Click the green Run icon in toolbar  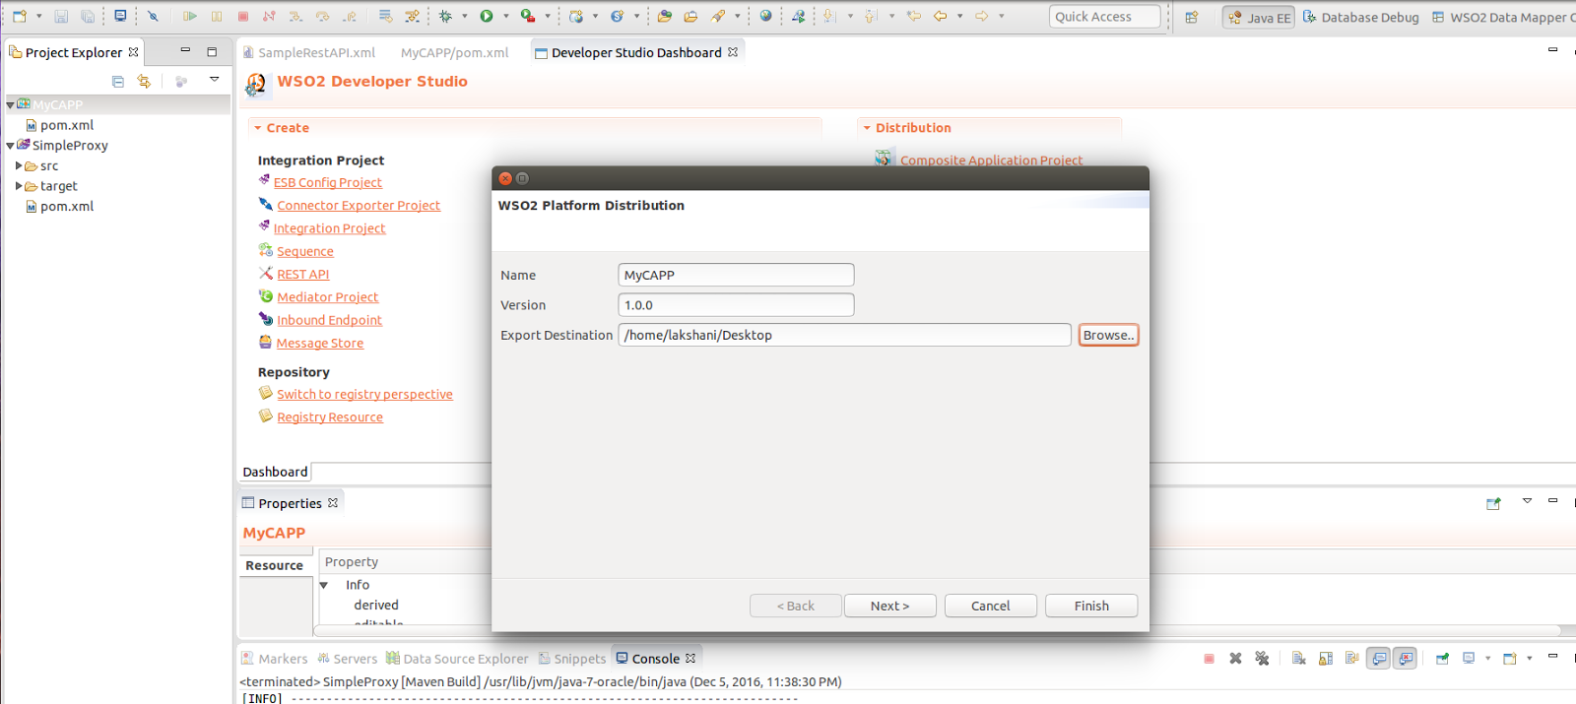487,16
